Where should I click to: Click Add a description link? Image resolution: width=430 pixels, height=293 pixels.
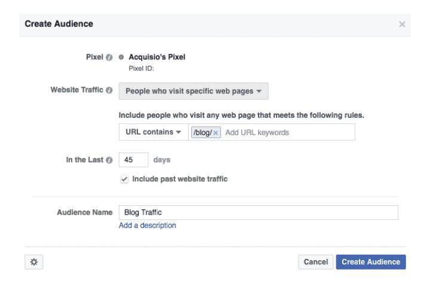point(148,225)
